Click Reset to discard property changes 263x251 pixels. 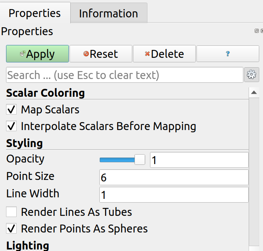(x=101, y=54)
